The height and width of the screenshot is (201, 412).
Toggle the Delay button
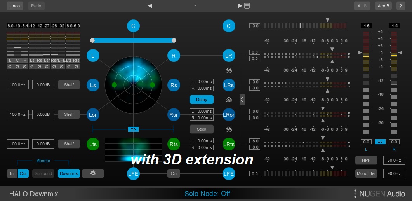202,100
